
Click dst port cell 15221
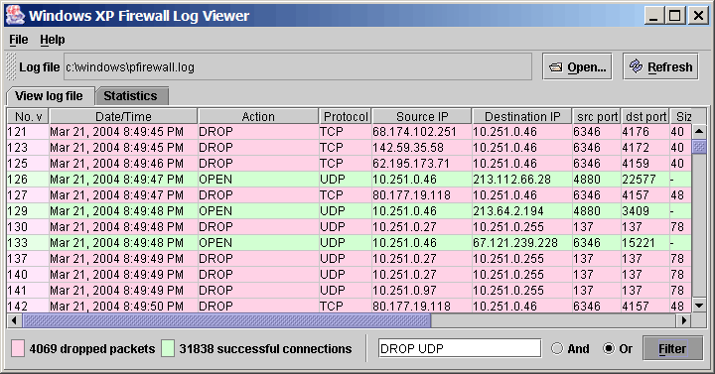(x=645, y=243)
